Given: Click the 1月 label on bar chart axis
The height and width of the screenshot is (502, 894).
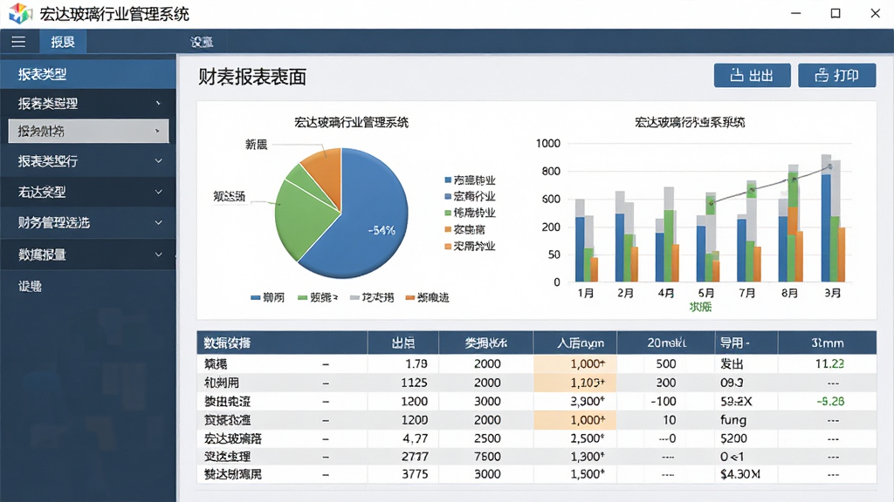Looking at the screenshot, I should tap(586, 293).
